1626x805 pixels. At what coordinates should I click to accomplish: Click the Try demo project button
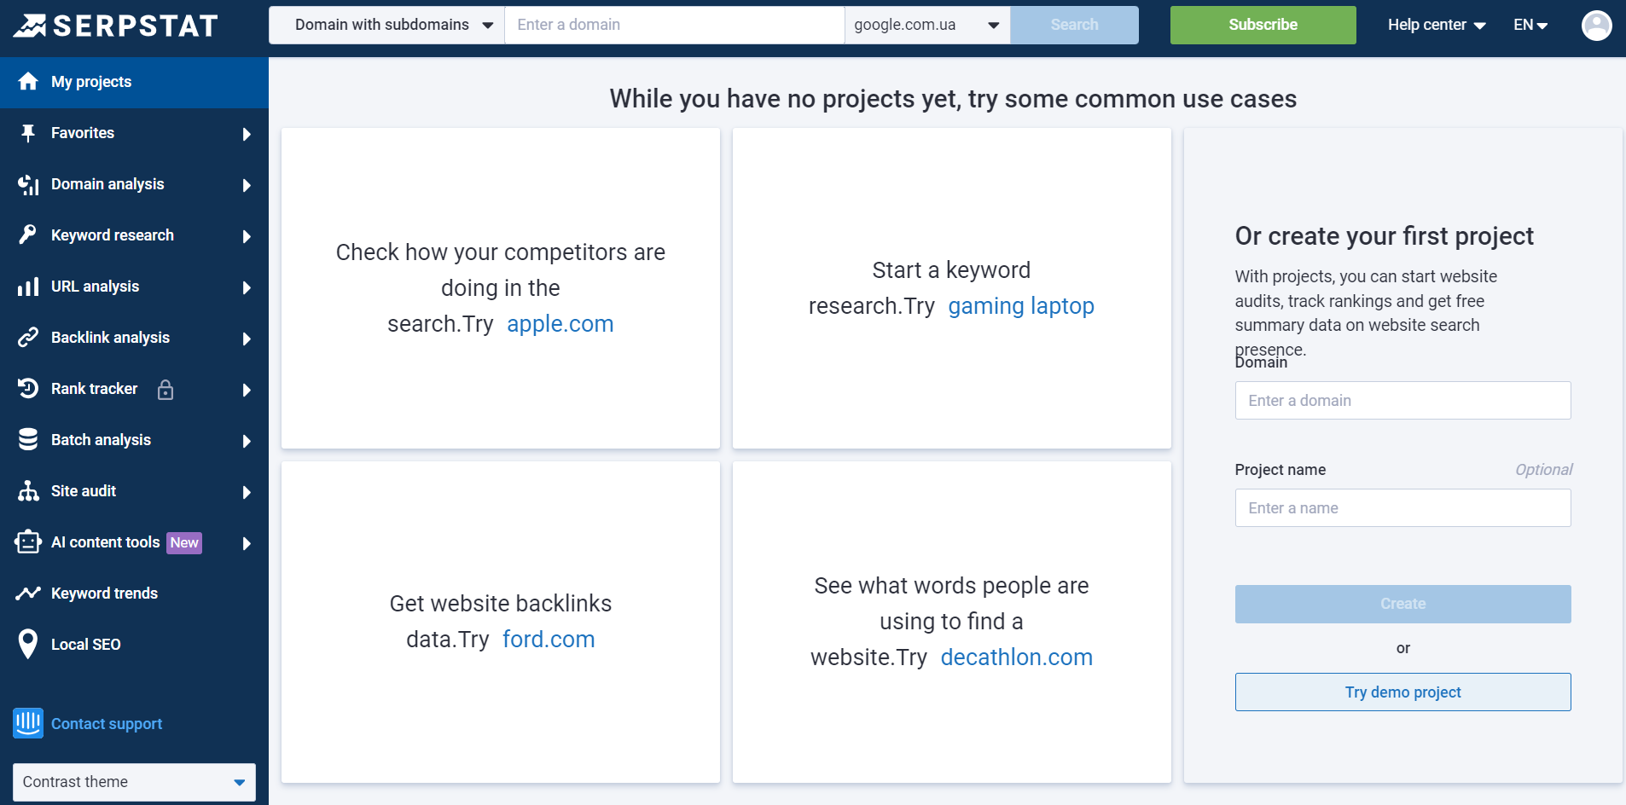(1402, 692)
